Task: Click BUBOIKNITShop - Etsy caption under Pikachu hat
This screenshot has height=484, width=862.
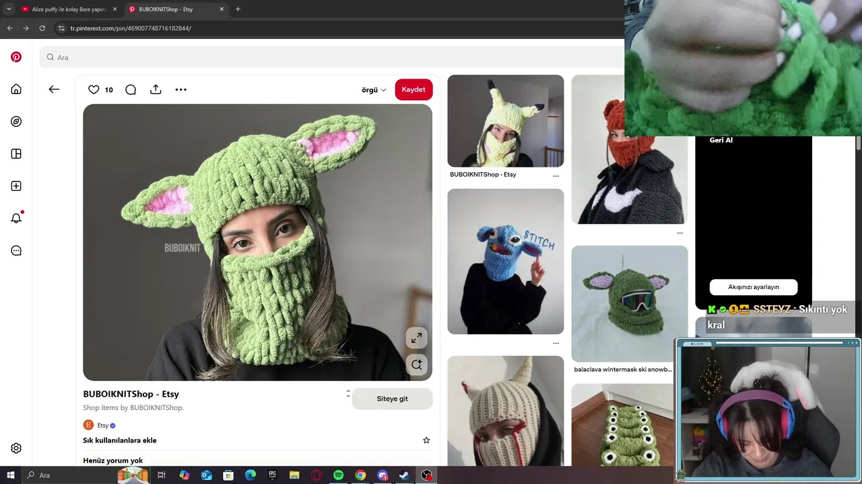Action: click(483, 175)
